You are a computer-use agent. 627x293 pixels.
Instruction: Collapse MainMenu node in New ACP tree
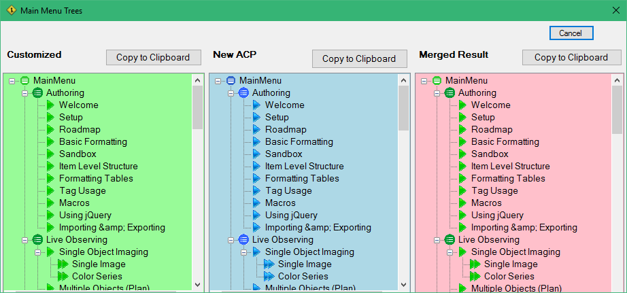click(218, 81)
